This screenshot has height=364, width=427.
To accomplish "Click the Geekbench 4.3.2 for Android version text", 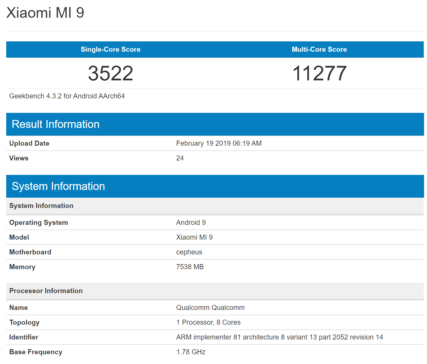I will coord(67,96).
